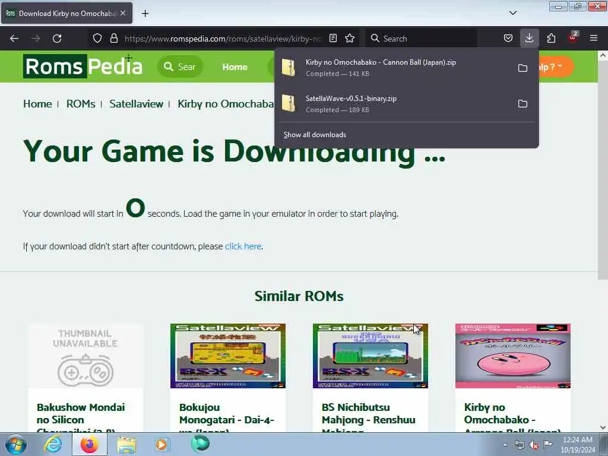Open the red uBlock extension icon
Image resolution: width=608 pixels, height=456 pixels.
click(x=573, y=37)
